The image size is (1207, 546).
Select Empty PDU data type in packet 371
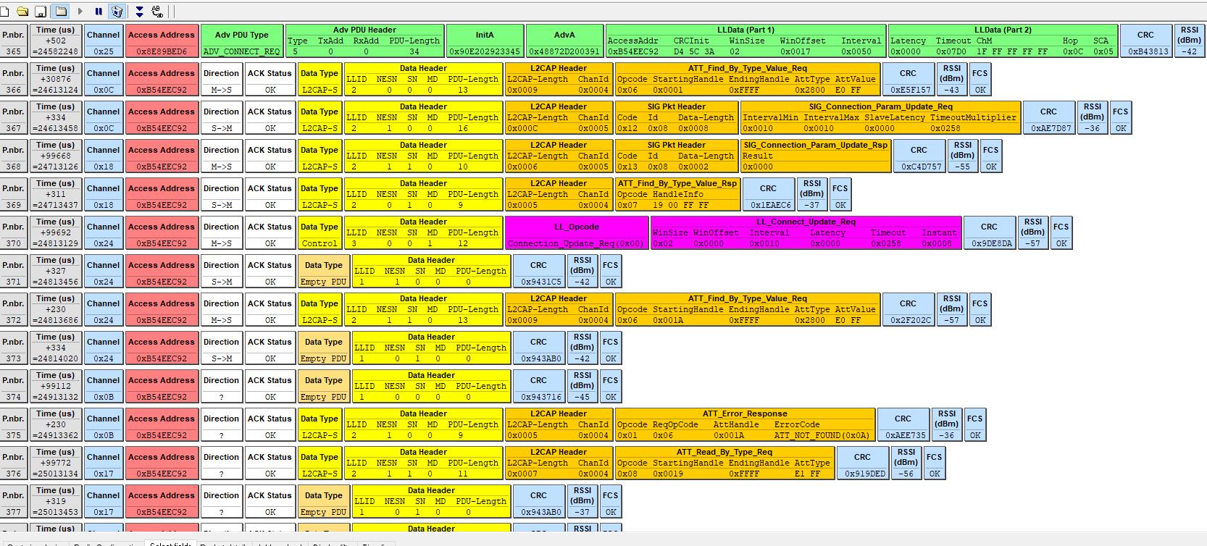tap(323, 271)
